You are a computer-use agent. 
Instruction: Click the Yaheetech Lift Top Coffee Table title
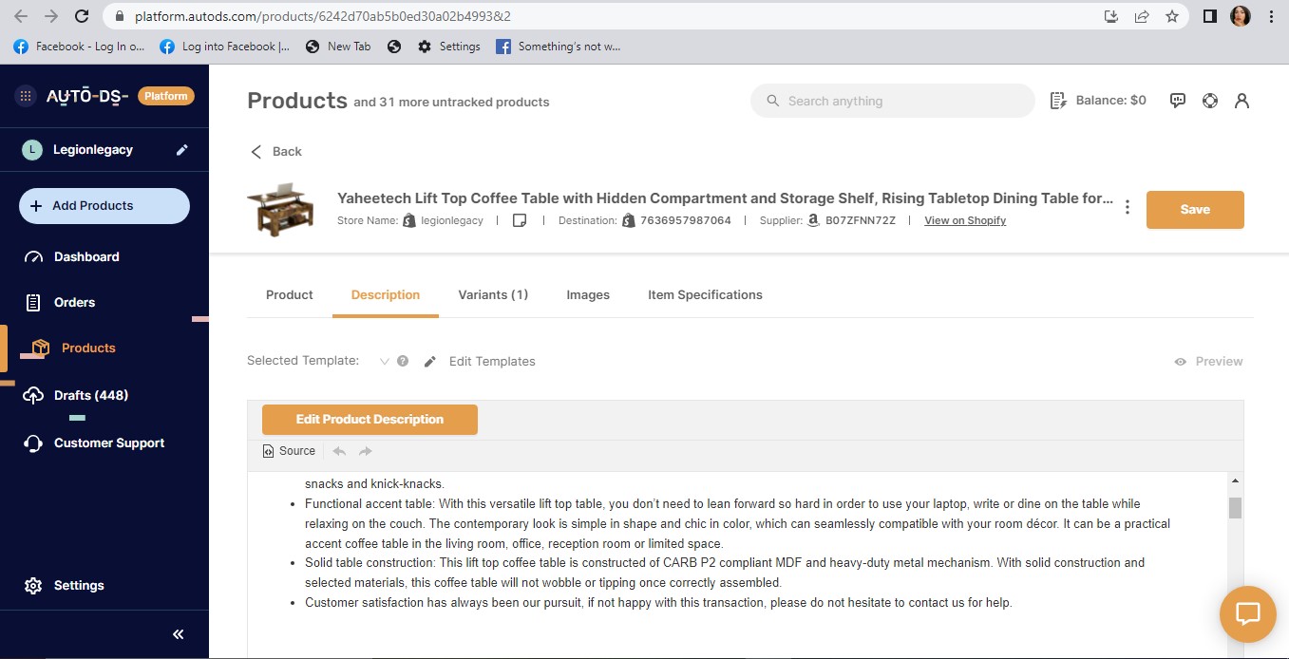tap(725, 198)
